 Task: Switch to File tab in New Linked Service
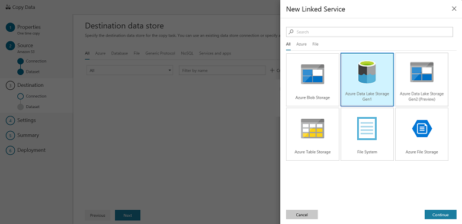(x=315, y=44)
